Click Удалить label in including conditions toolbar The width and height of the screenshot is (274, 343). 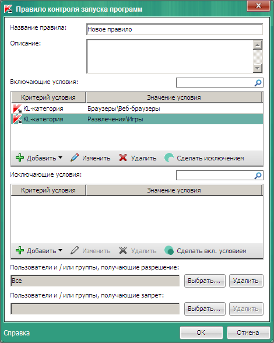tap(143, 158)
